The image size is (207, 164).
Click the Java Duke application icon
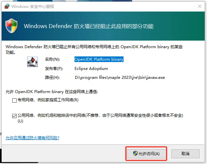(x=32, y=62)
